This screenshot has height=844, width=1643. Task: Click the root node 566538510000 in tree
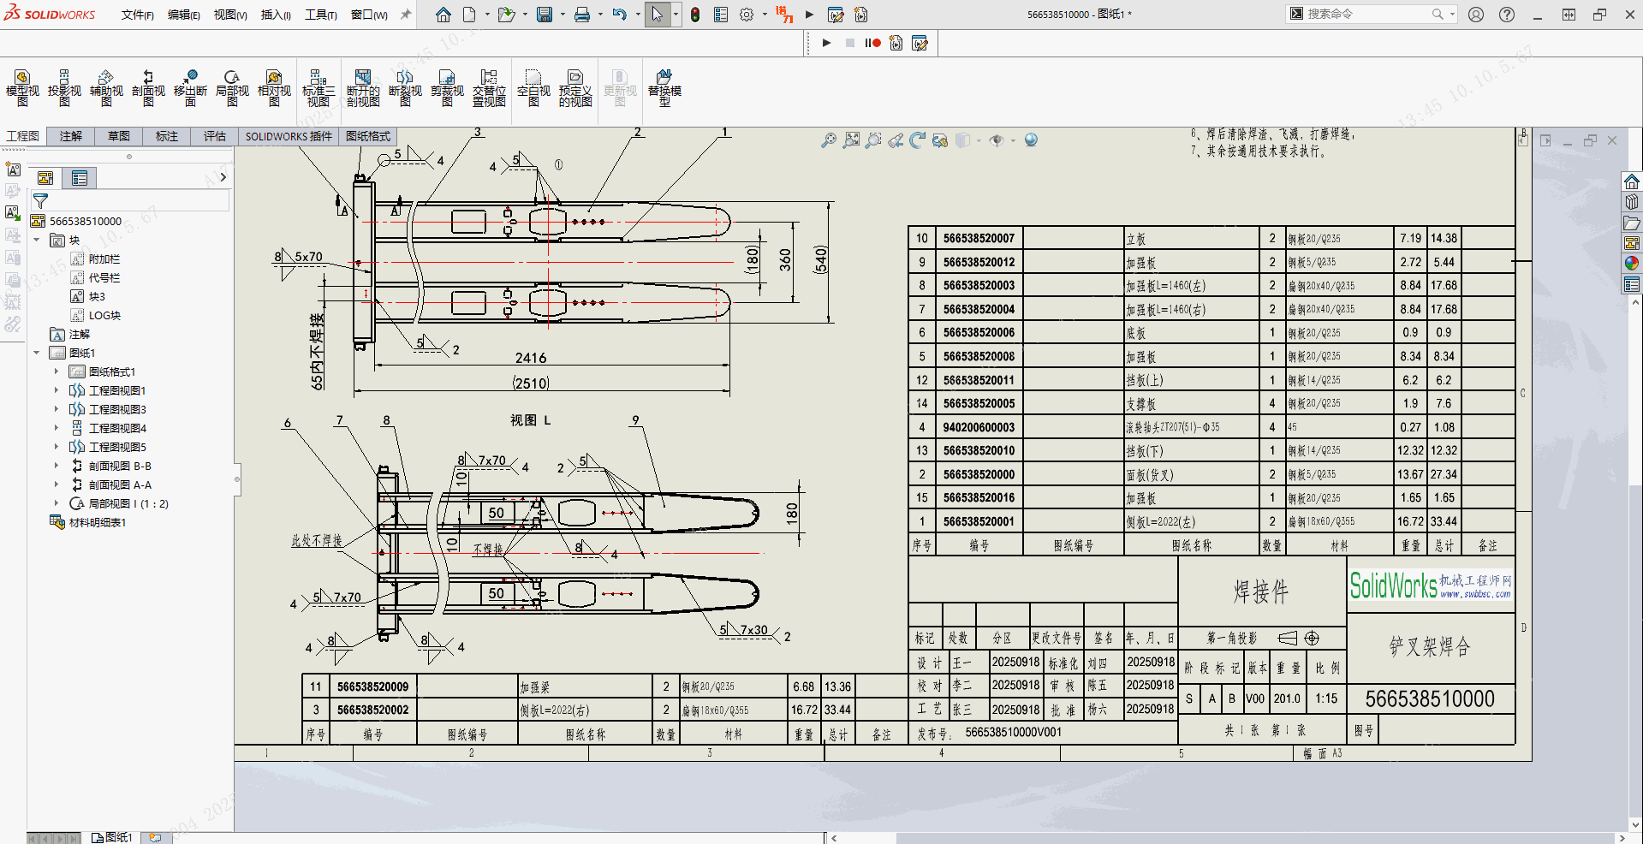pos(86,221)
